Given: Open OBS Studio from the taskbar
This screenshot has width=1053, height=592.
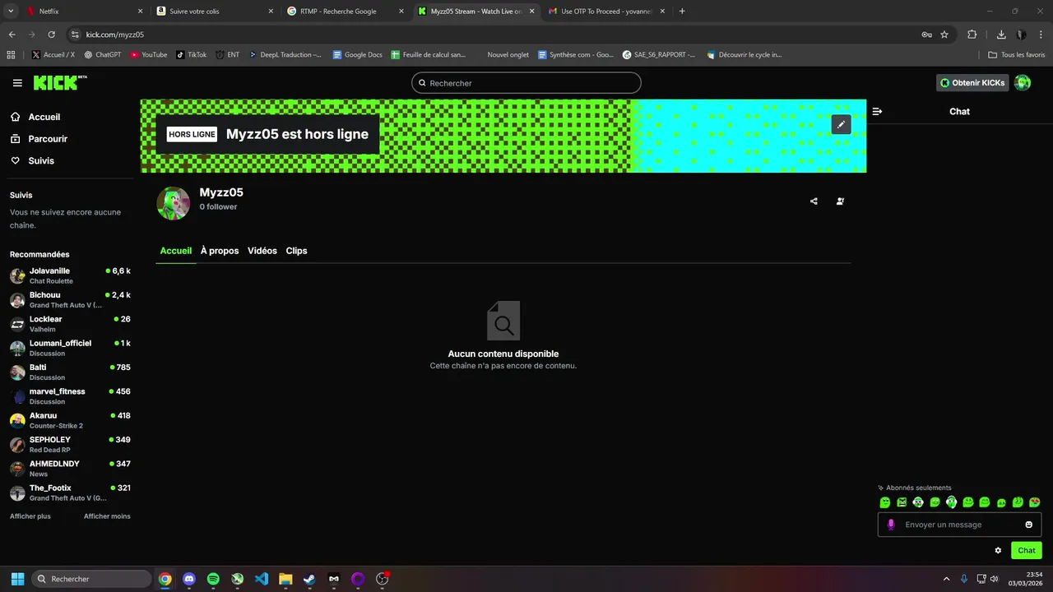Looking at the screenshot, I should click(382, 579).
